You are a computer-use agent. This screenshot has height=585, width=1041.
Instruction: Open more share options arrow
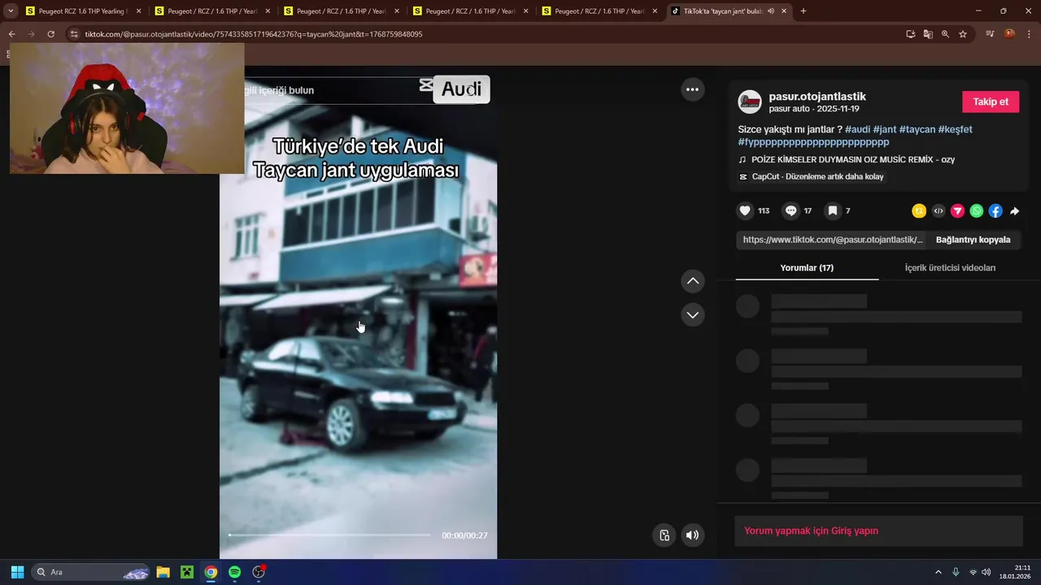tap(1015, 211)
